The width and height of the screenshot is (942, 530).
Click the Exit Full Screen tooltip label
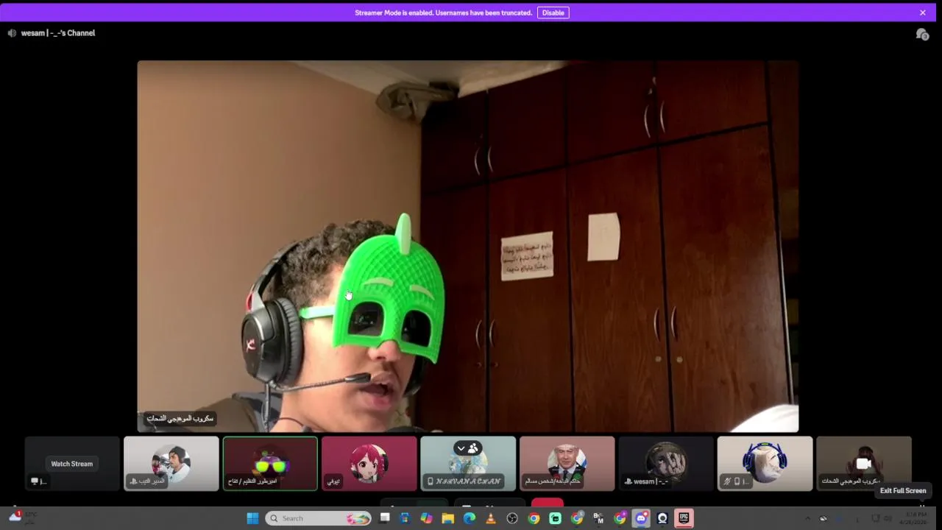click(903, 490)
